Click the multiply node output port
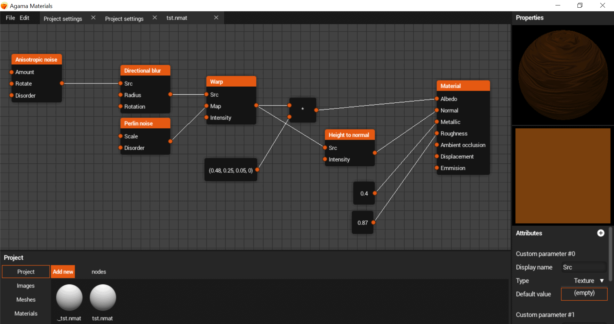The height and width of the screenshot is (324, 614). click(x=316, y=110)
